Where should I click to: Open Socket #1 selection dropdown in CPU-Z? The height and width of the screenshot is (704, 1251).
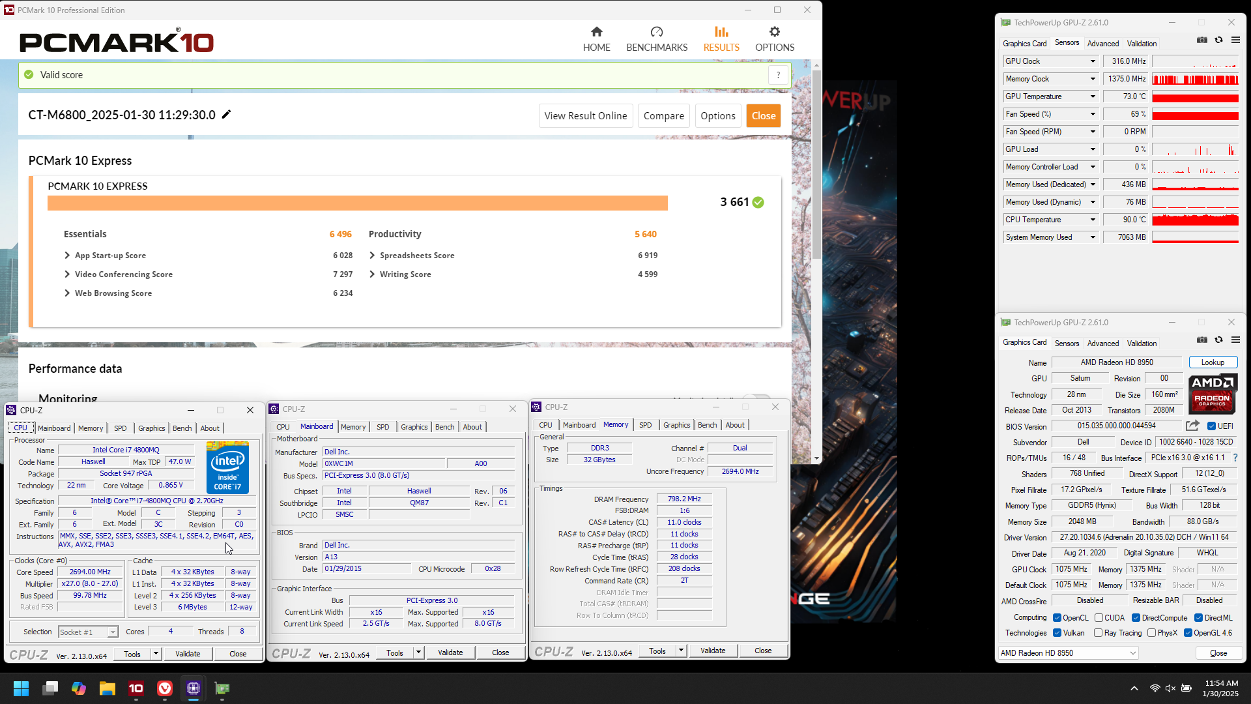[x=88, y=632]
